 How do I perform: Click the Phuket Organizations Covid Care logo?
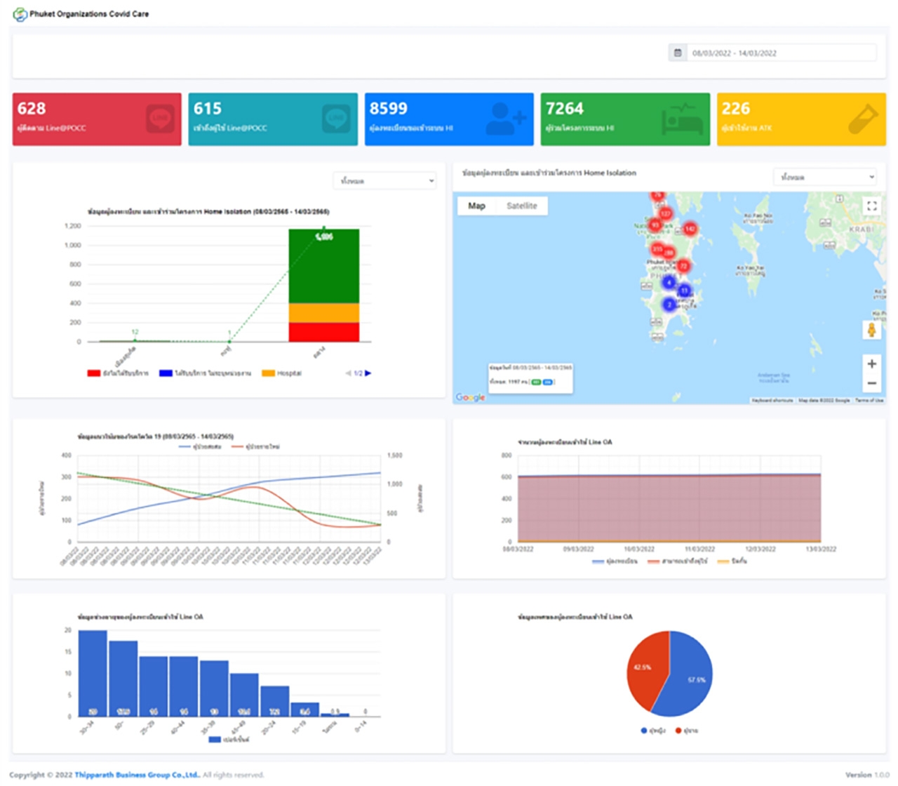[20, 14]
